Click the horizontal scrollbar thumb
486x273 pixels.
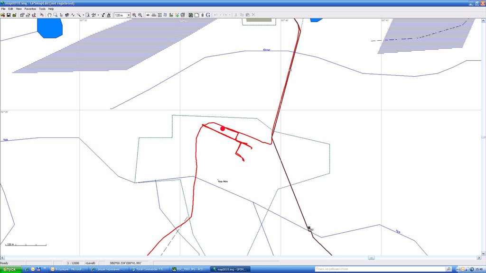tap(371, 257)
